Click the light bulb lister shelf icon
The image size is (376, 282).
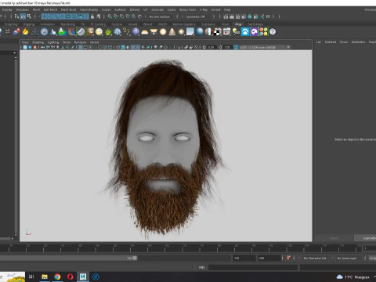pos(236,32)
